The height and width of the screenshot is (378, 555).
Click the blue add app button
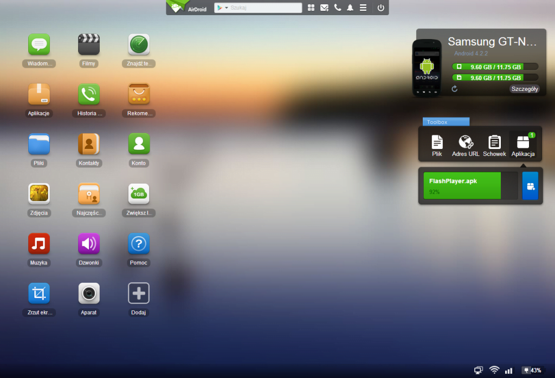530,186
